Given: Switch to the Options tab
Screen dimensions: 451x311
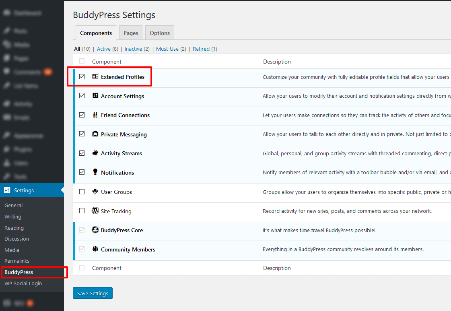Looking at the screenshot, I should click(160, 33).
